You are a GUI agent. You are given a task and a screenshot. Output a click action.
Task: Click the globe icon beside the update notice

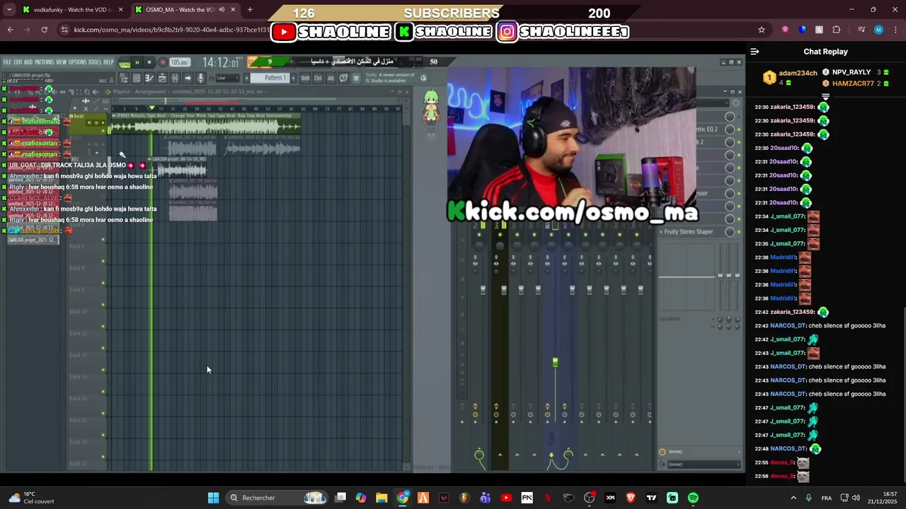[423, 78]
